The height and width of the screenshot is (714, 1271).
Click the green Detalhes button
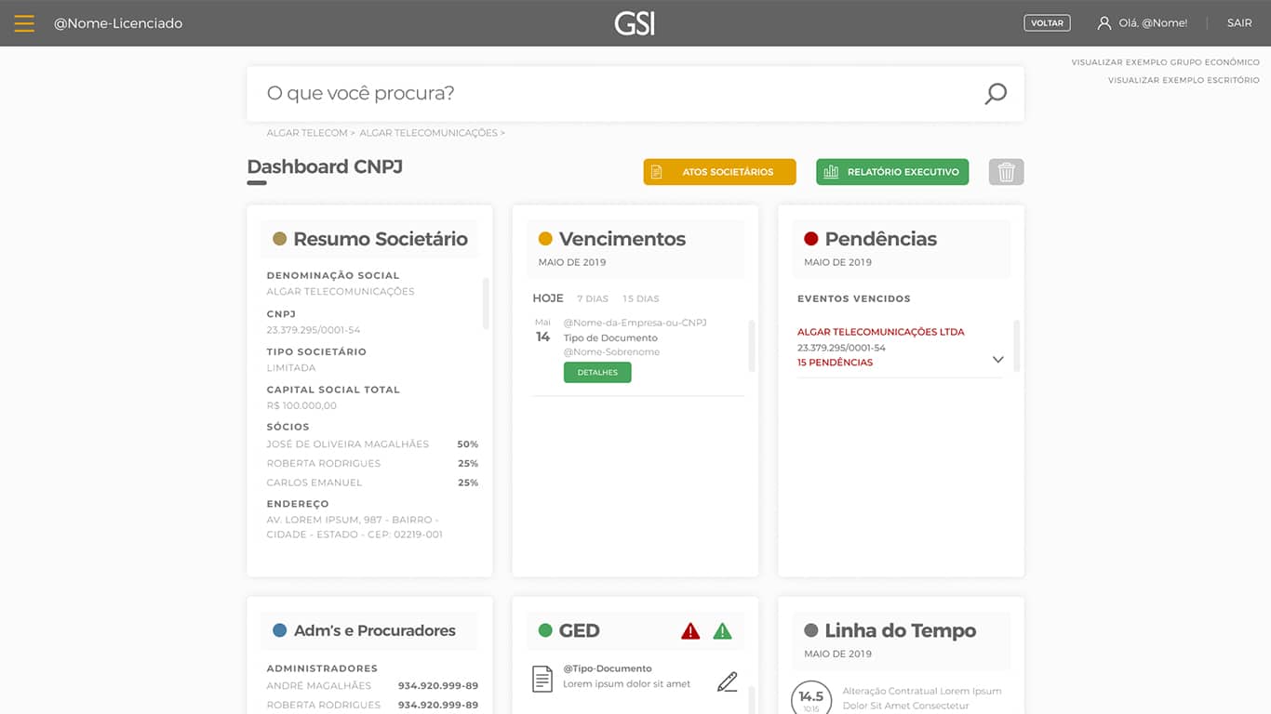click(x=597, y=373)
